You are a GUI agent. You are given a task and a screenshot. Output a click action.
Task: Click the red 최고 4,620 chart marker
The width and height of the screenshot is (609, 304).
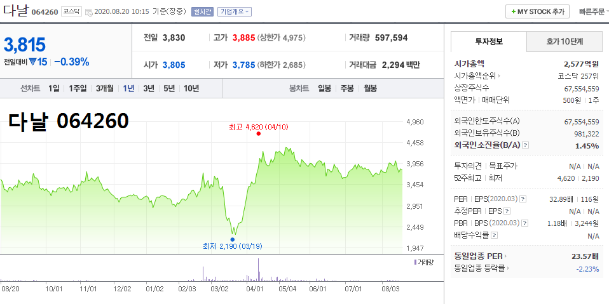pos(258,133)
